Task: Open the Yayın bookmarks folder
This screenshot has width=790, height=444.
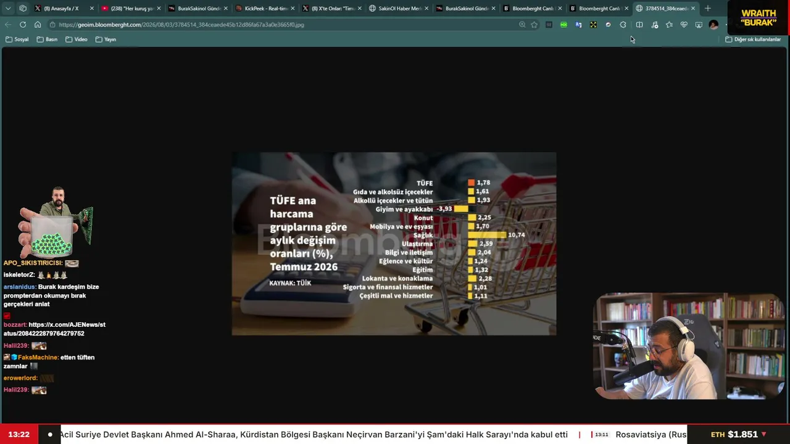Action: tap(106, 39)
